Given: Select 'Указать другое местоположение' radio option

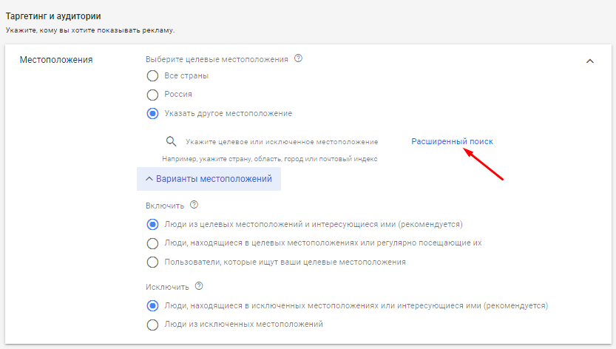Looking at the screenshot, I should point(153,113).
